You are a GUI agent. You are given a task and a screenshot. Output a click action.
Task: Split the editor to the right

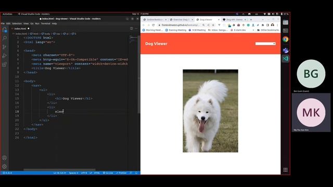pos(131,29)
